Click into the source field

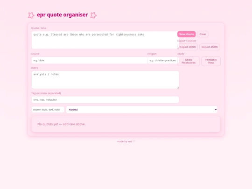point(90,60)
